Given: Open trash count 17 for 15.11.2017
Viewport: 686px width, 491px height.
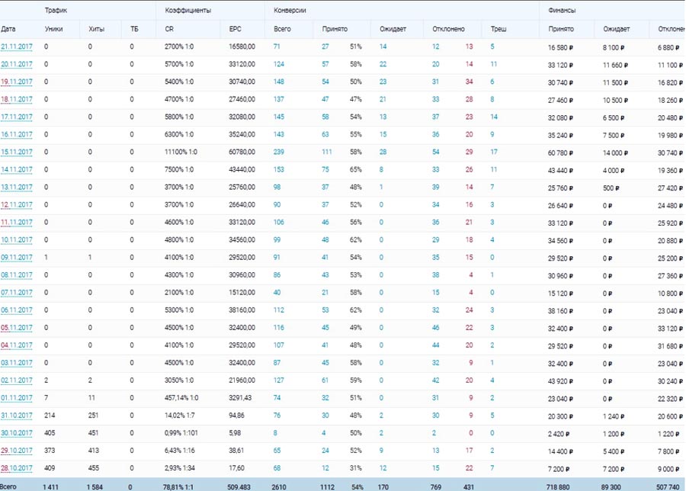Looking at the screenshot, I should point(494,152).
